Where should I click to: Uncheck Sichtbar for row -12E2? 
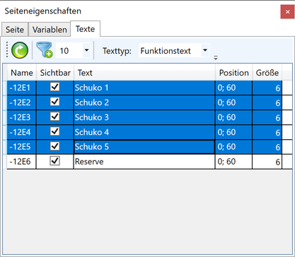click(x=55, y=102)
